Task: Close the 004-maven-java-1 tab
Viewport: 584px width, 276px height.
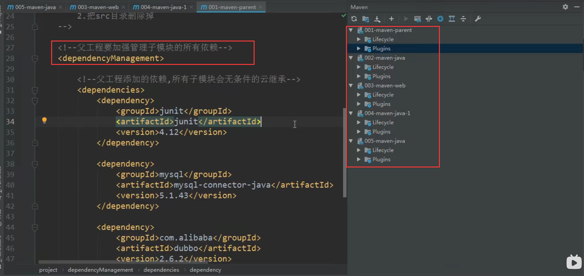Action: pyautogui.click(x=191, y=7)
